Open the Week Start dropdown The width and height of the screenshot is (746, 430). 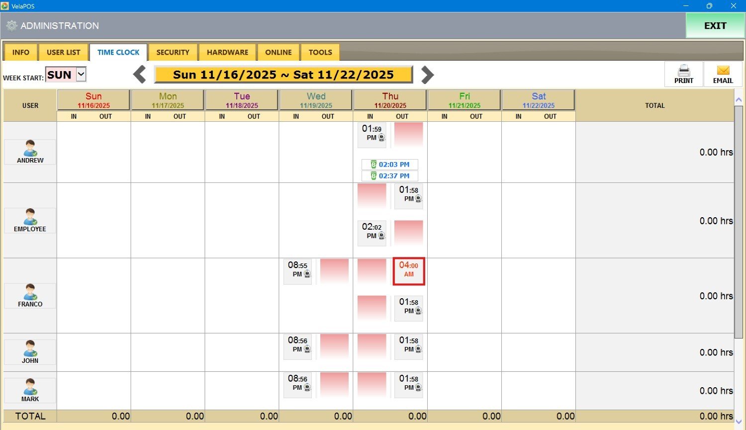(x=81, y=75)
